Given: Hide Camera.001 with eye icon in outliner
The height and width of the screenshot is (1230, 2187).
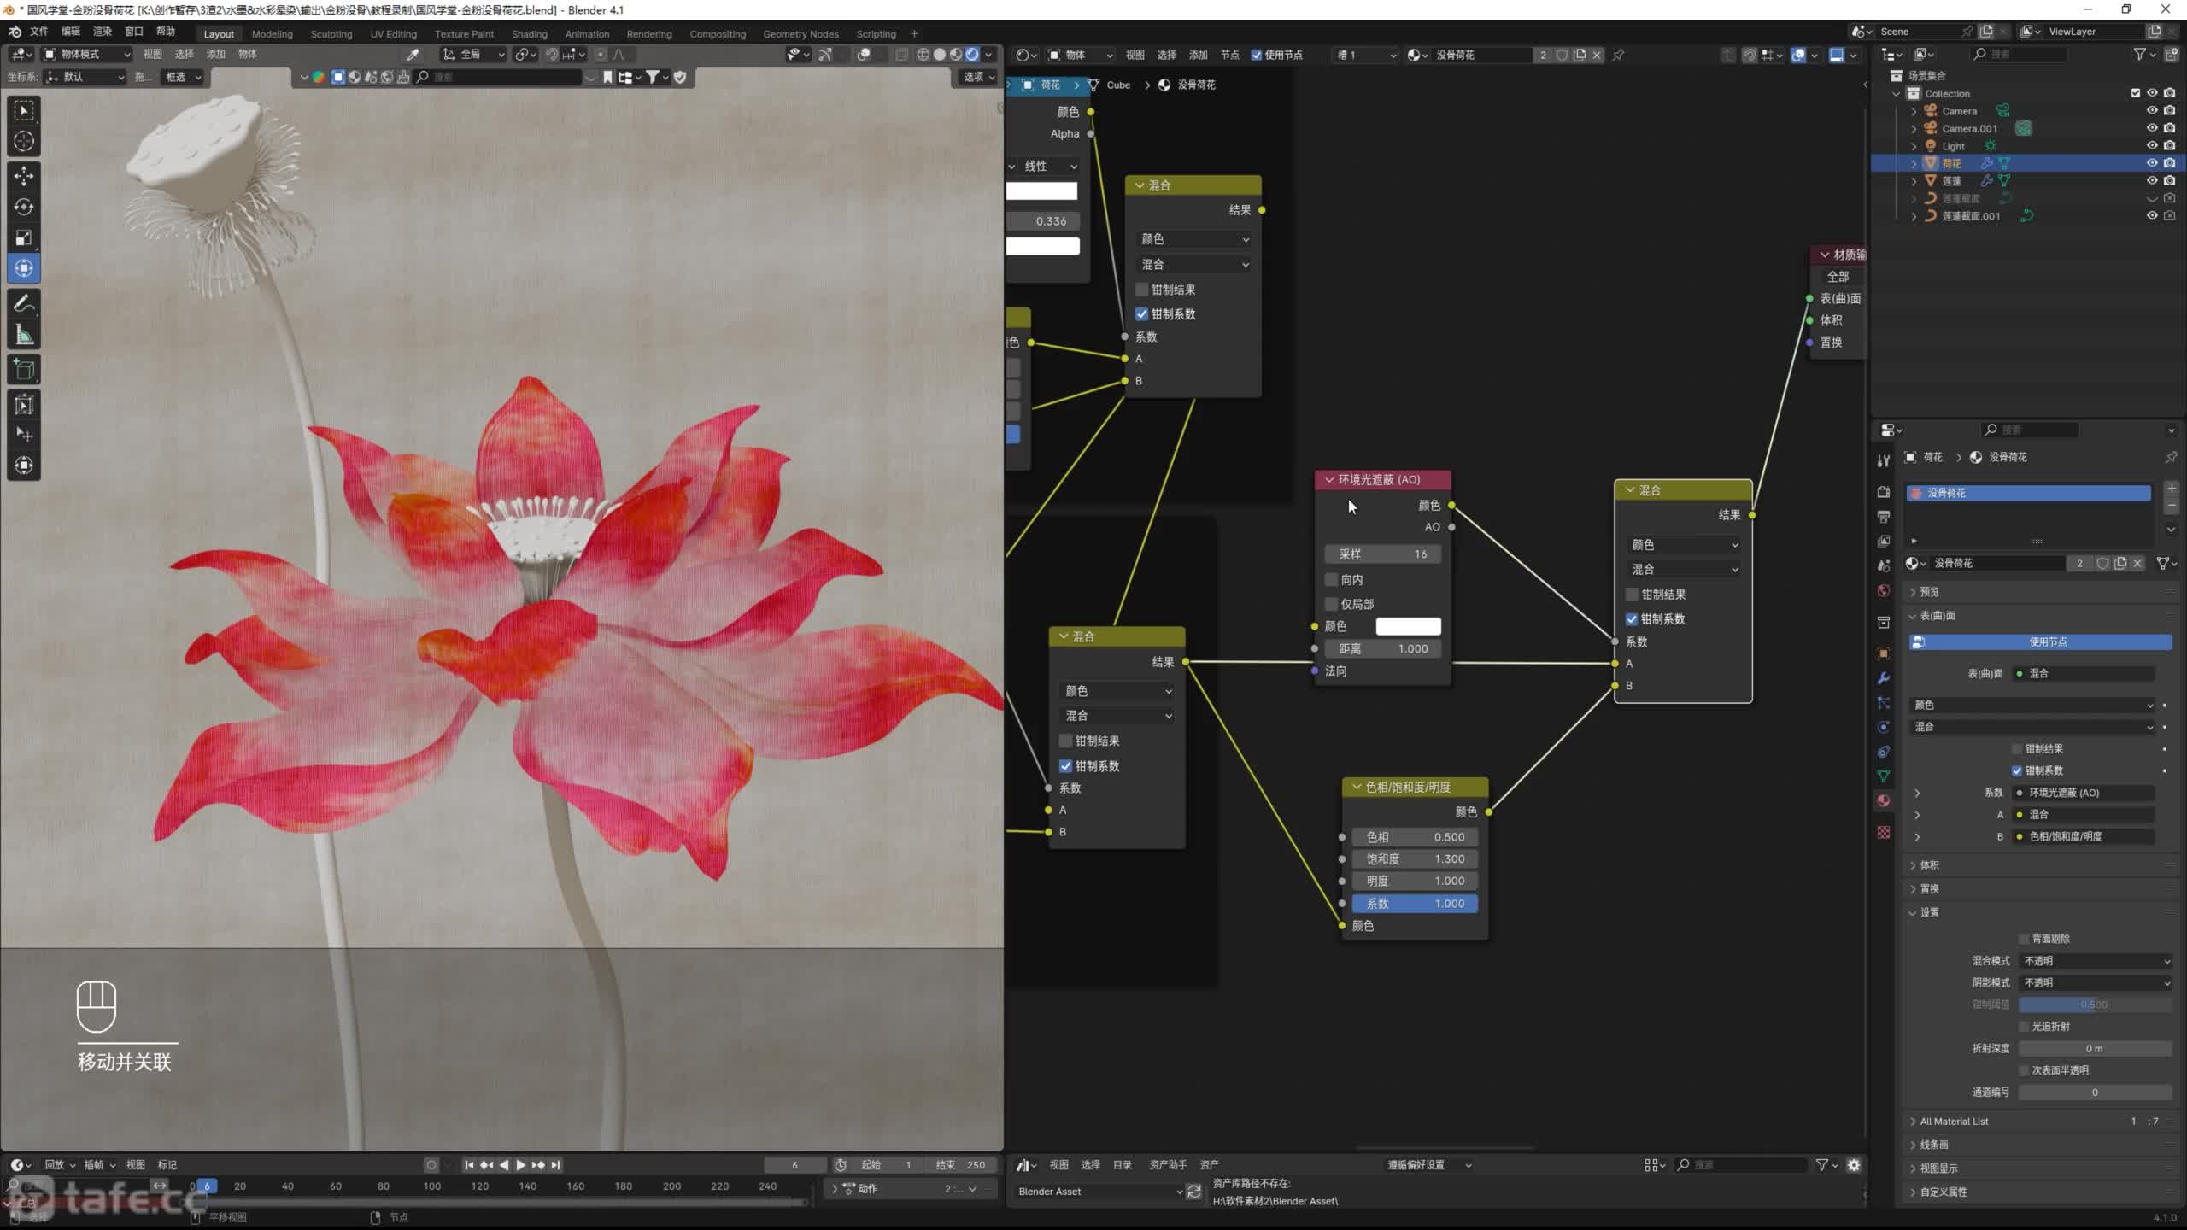Looking at the screenshot, I should click(2152, 128).
